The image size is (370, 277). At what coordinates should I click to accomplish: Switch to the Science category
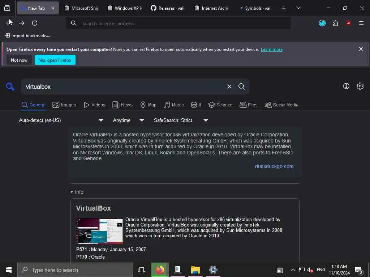220,105
